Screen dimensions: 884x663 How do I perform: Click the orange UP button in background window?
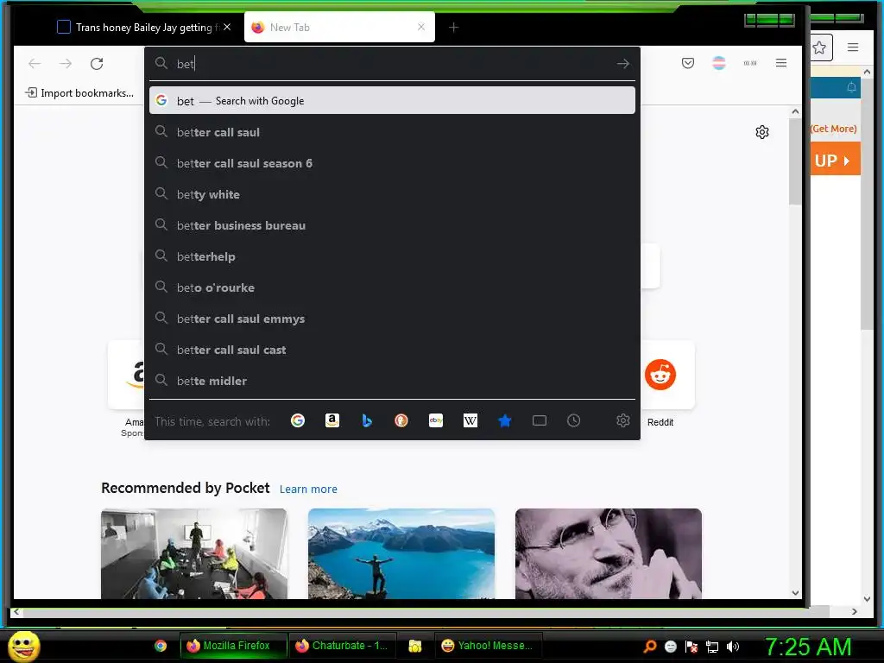(x=835, y=161)
